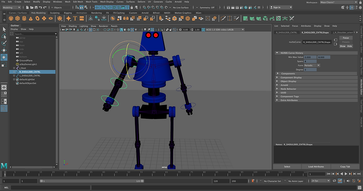Toggle audio speaker icon in range bar

(x=348, y=181)
